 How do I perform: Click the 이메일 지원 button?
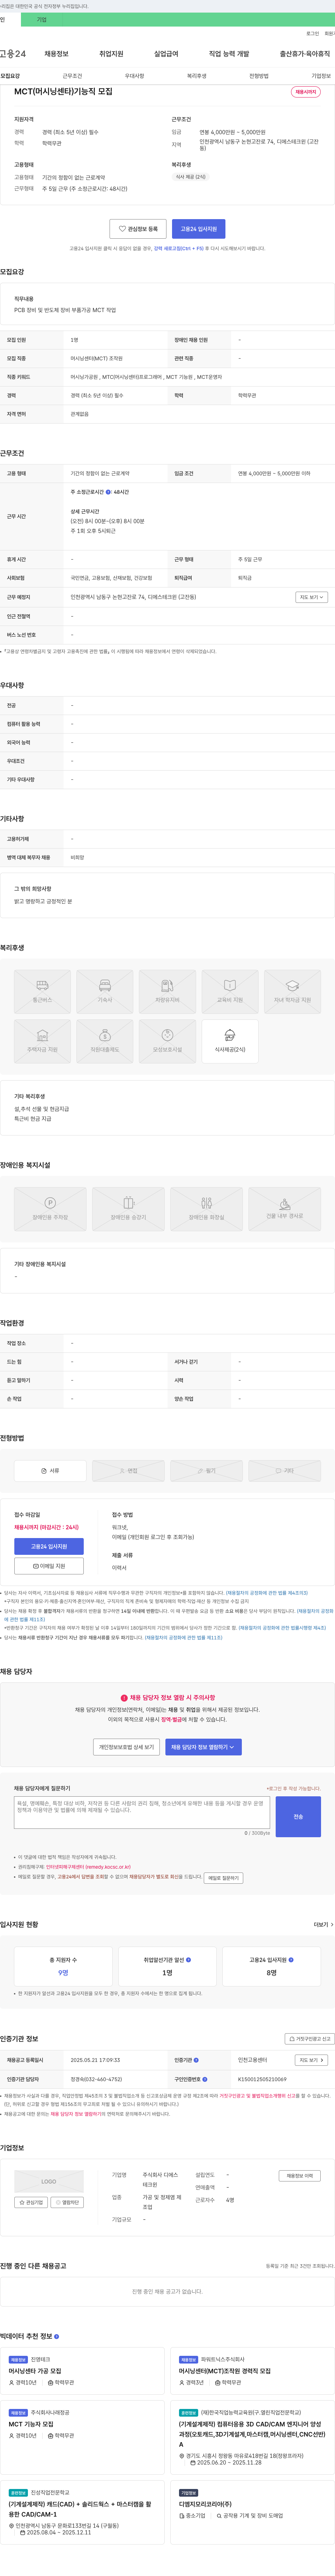(49, 1566)
